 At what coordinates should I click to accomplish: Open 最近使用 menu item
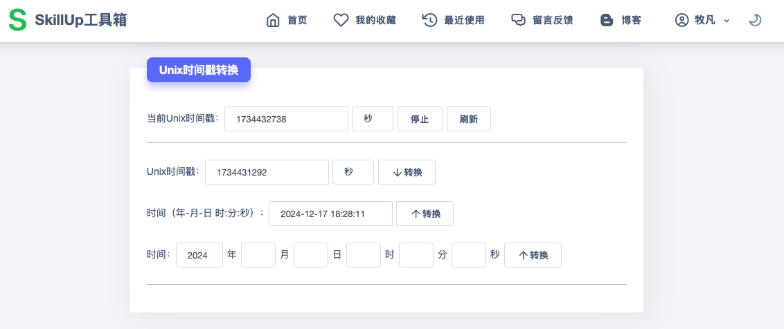click(x=464, y=20)
